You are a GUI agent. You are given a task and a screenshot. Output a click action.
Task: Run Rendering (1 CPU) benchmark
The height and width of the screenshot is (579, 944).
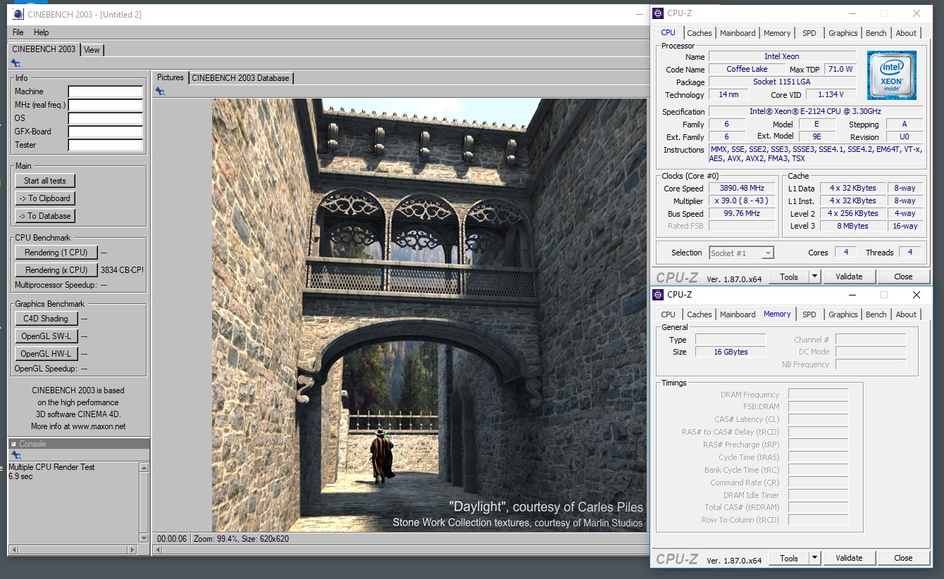[56, 253]
